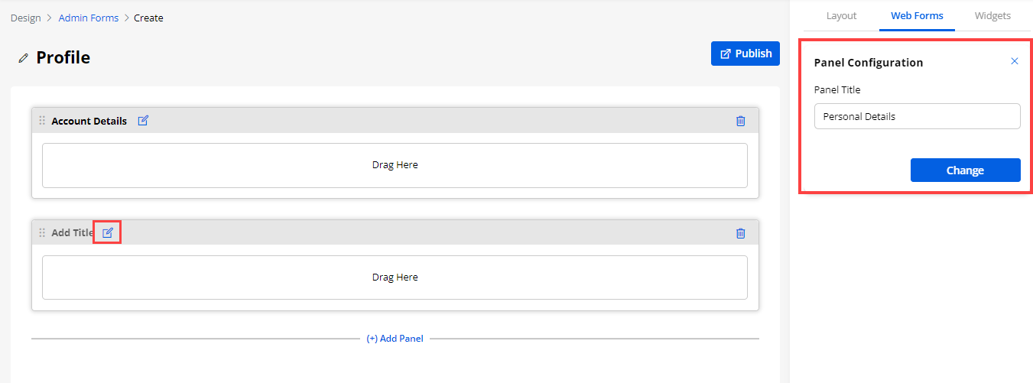Delete the Account Details panel

[740, 121]
